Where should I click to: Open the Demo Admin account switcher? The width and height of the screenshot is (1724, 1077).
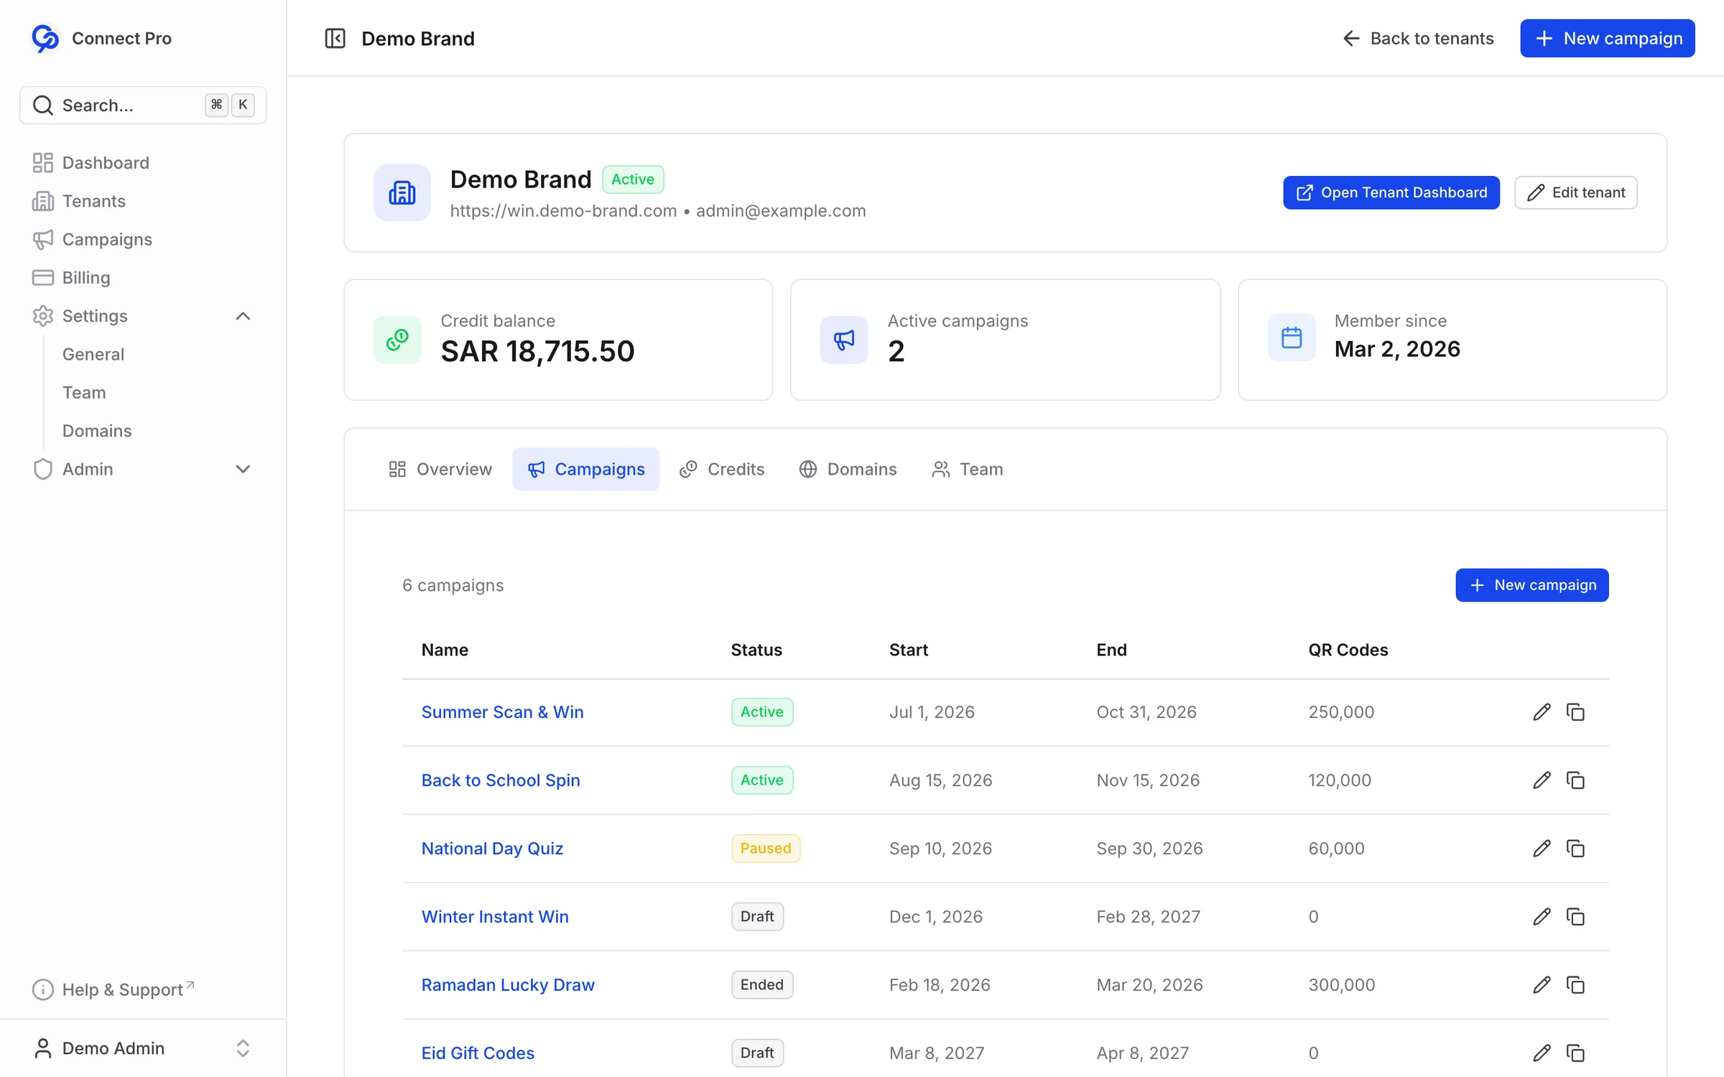(x=143, y=1048)
